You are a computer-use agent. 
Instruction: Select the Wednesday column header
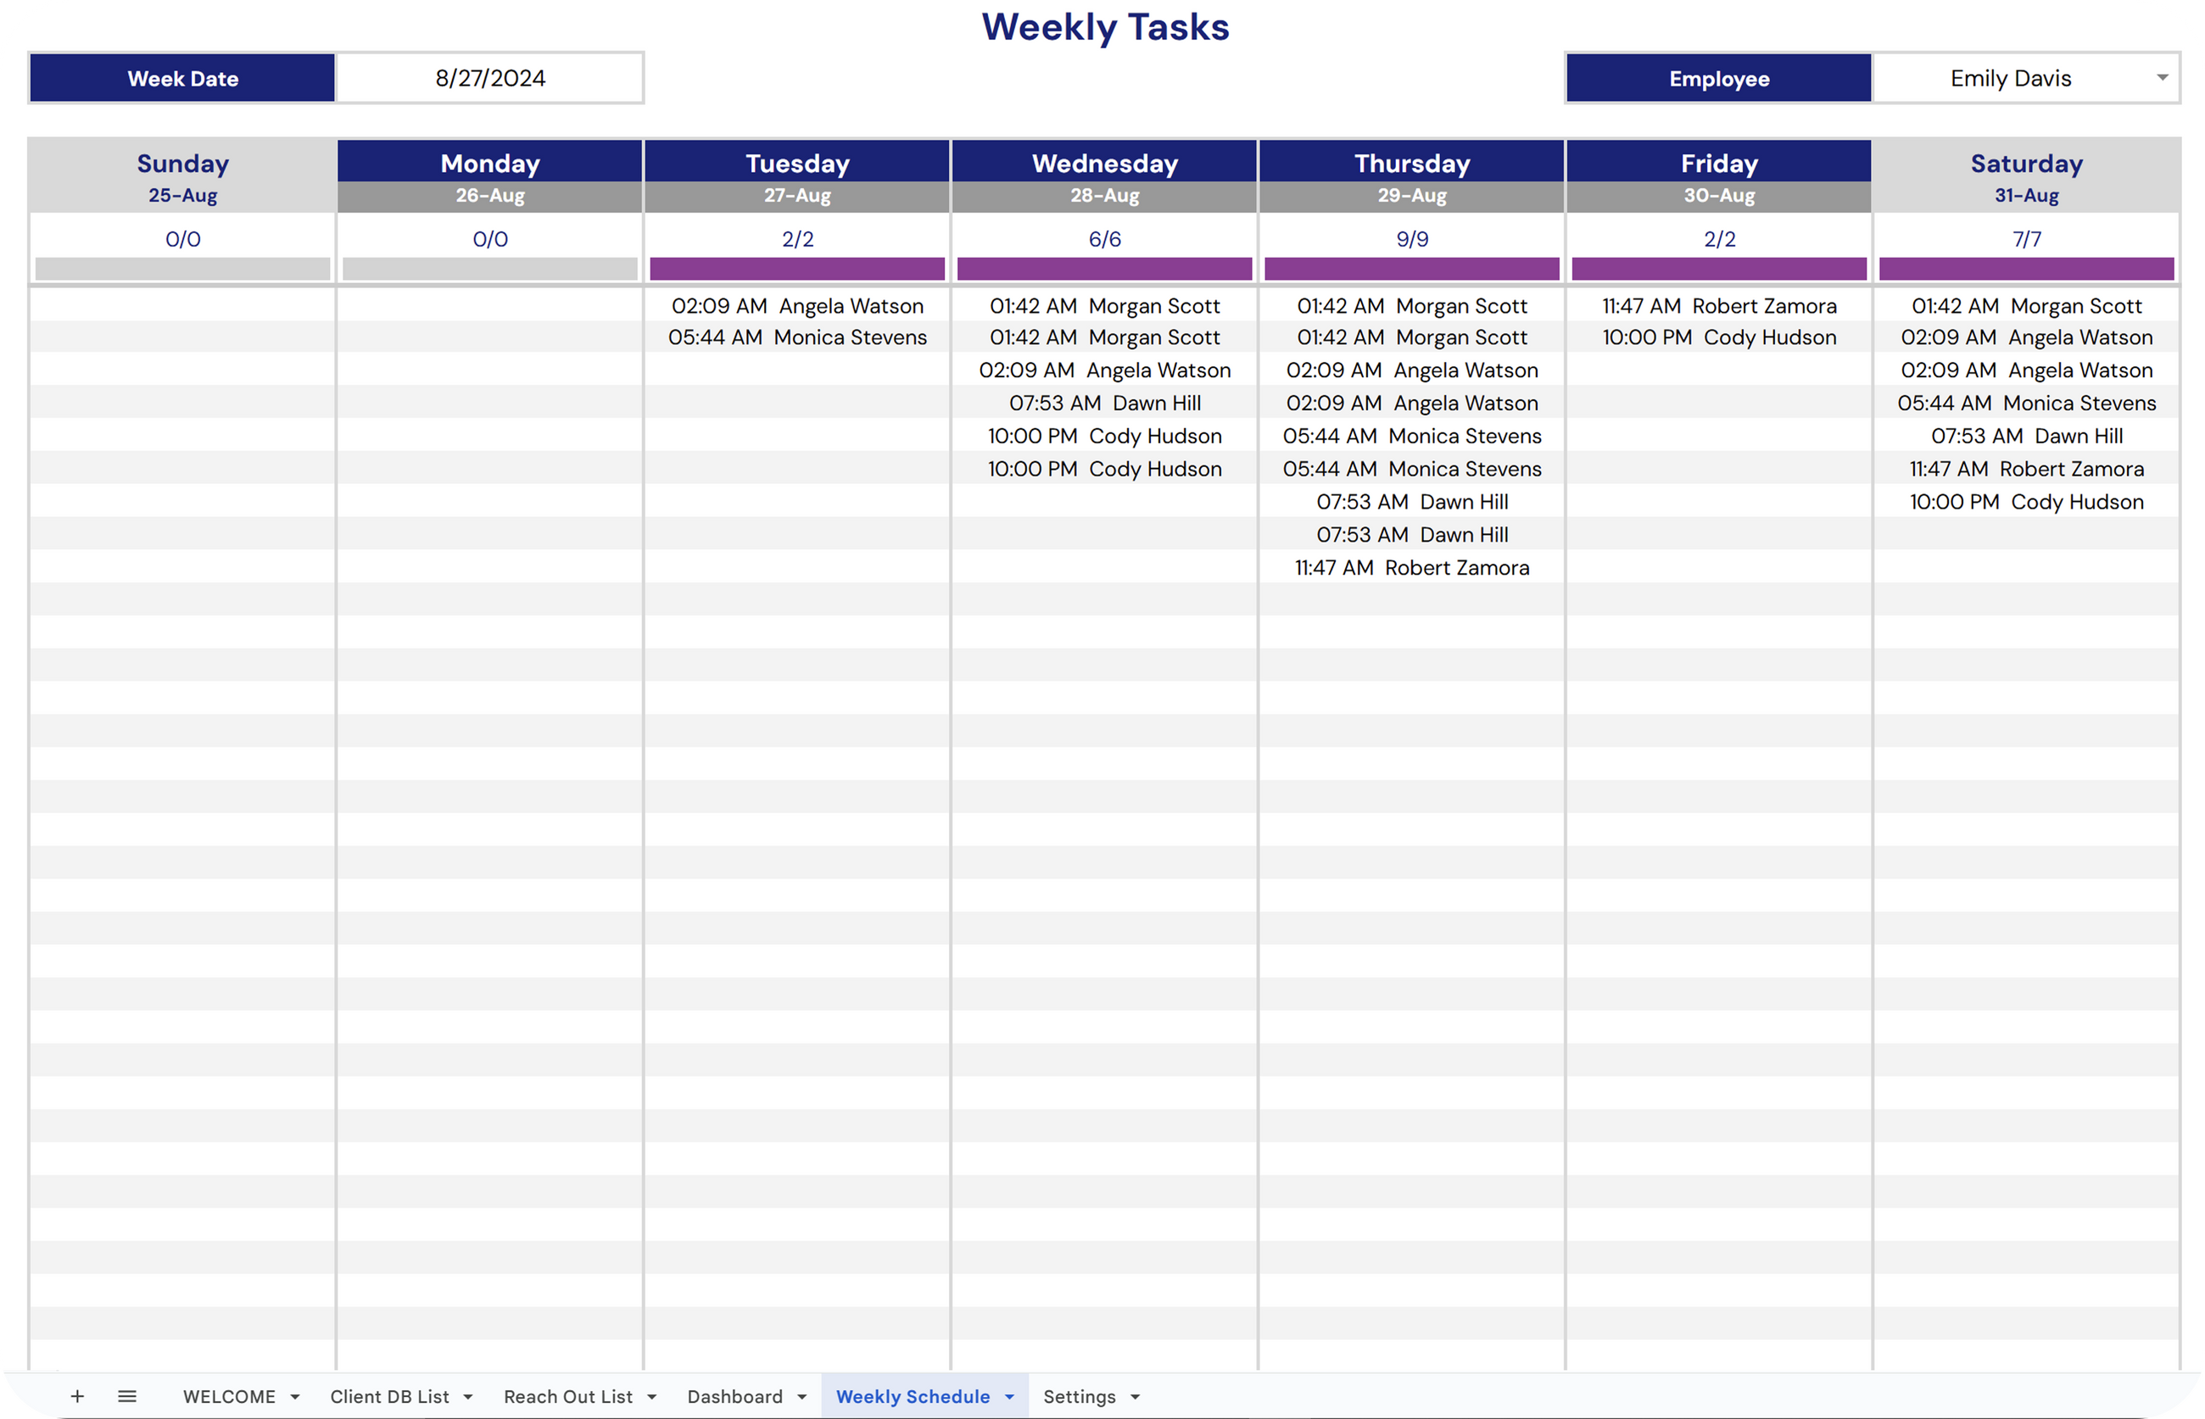tap(1104, 163)
